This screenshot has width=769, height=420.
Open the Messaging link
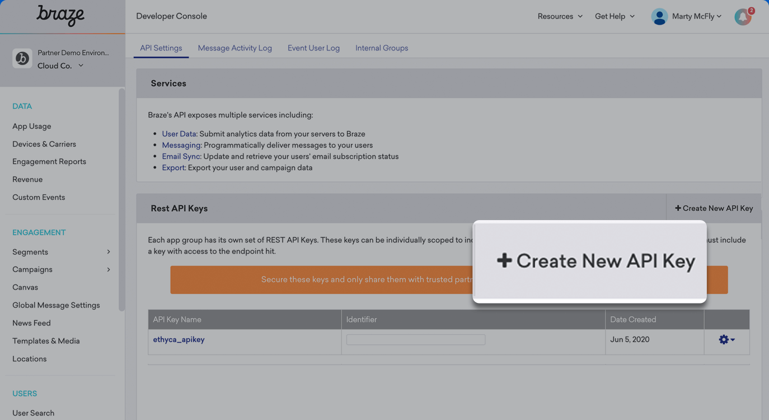181,145
